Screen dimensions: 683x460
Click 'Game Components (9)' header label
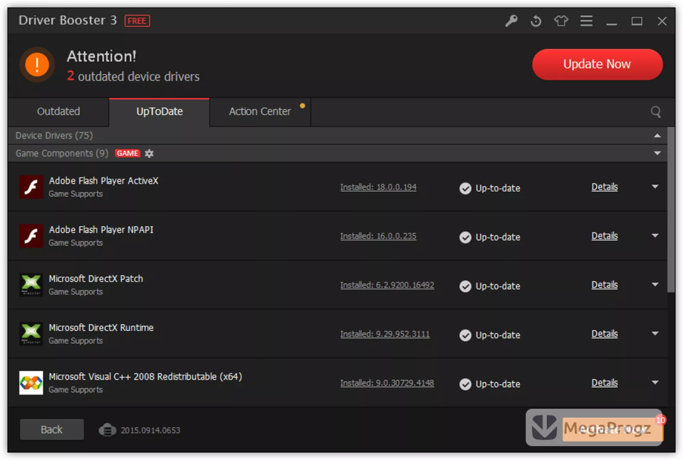(62, 153)
